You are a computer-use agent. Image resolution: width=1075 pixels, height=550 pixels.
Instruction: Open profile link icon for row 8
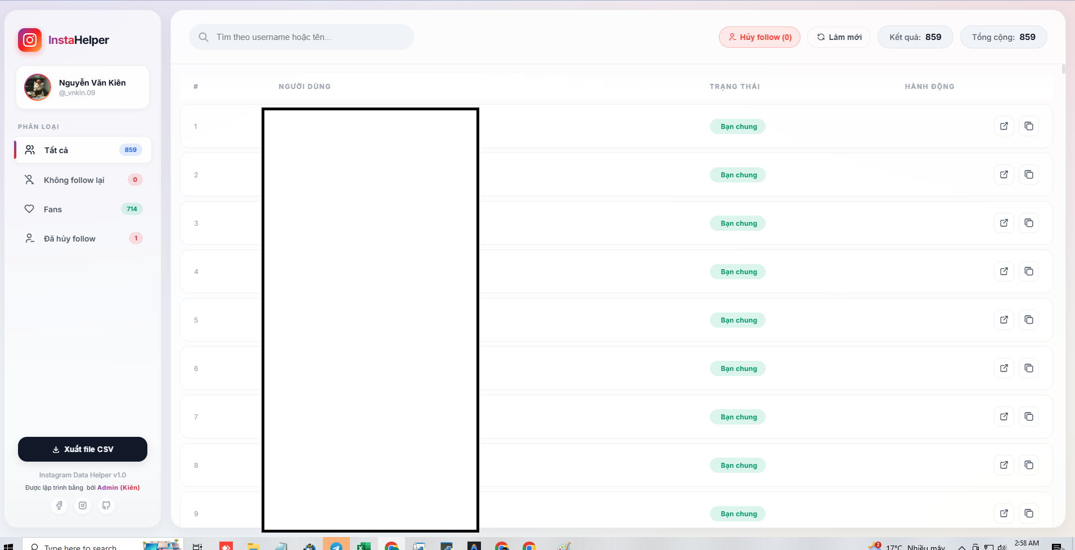(1004, 465)
